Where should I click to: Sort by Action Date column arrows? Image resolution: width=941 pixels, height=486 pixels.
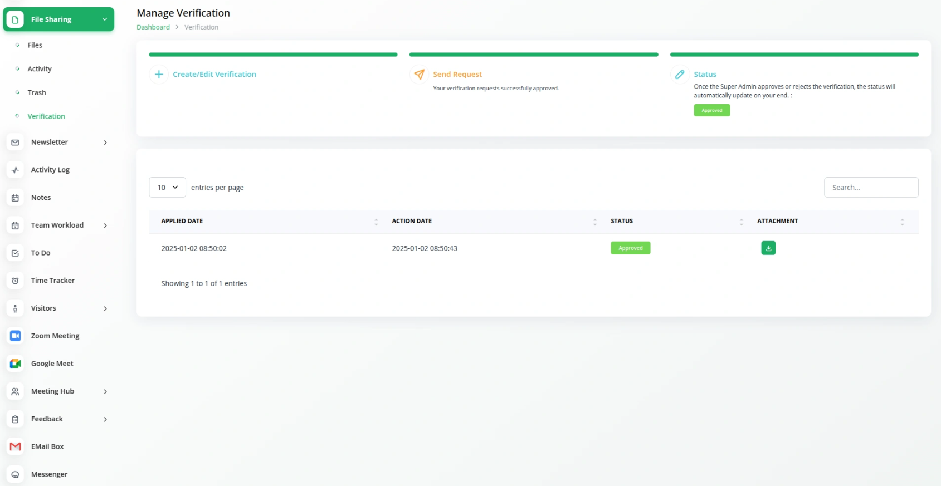(x=595, y=222)
